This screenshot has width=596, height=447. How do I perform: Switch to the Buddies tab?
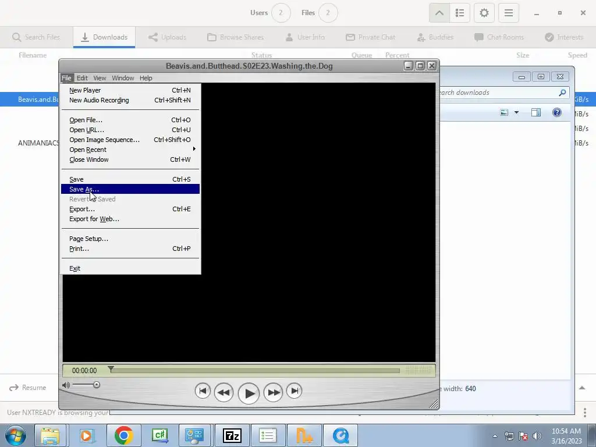point(435,37)
